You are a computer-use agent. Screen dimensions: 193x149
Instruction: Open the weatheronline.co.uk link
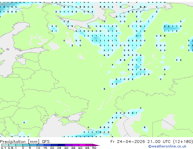click(167, 146)
